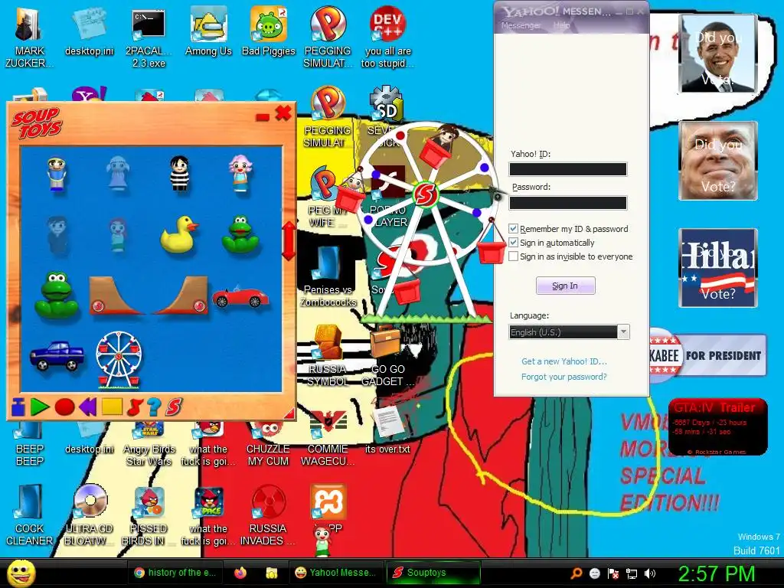Click the KABEE FOR PRESIDENT badge gadget
Image resolution: width=784 pixels, height=588 pixels.
707,355
